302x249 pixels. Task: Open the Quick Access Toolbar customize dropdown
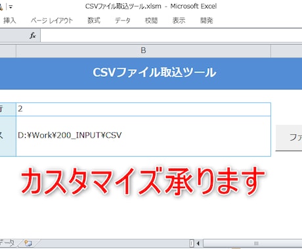click(x=11, y=7)
